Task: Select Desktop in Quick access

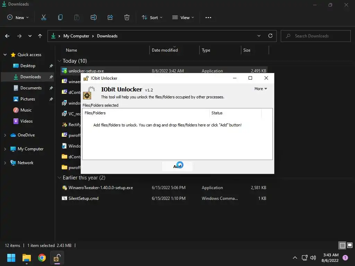Action: click(28, 65)
